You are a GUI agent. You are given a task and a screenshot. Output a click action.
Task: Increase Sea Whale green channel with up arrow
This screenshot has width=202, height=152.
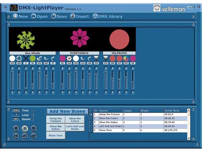tap(33, 68)
